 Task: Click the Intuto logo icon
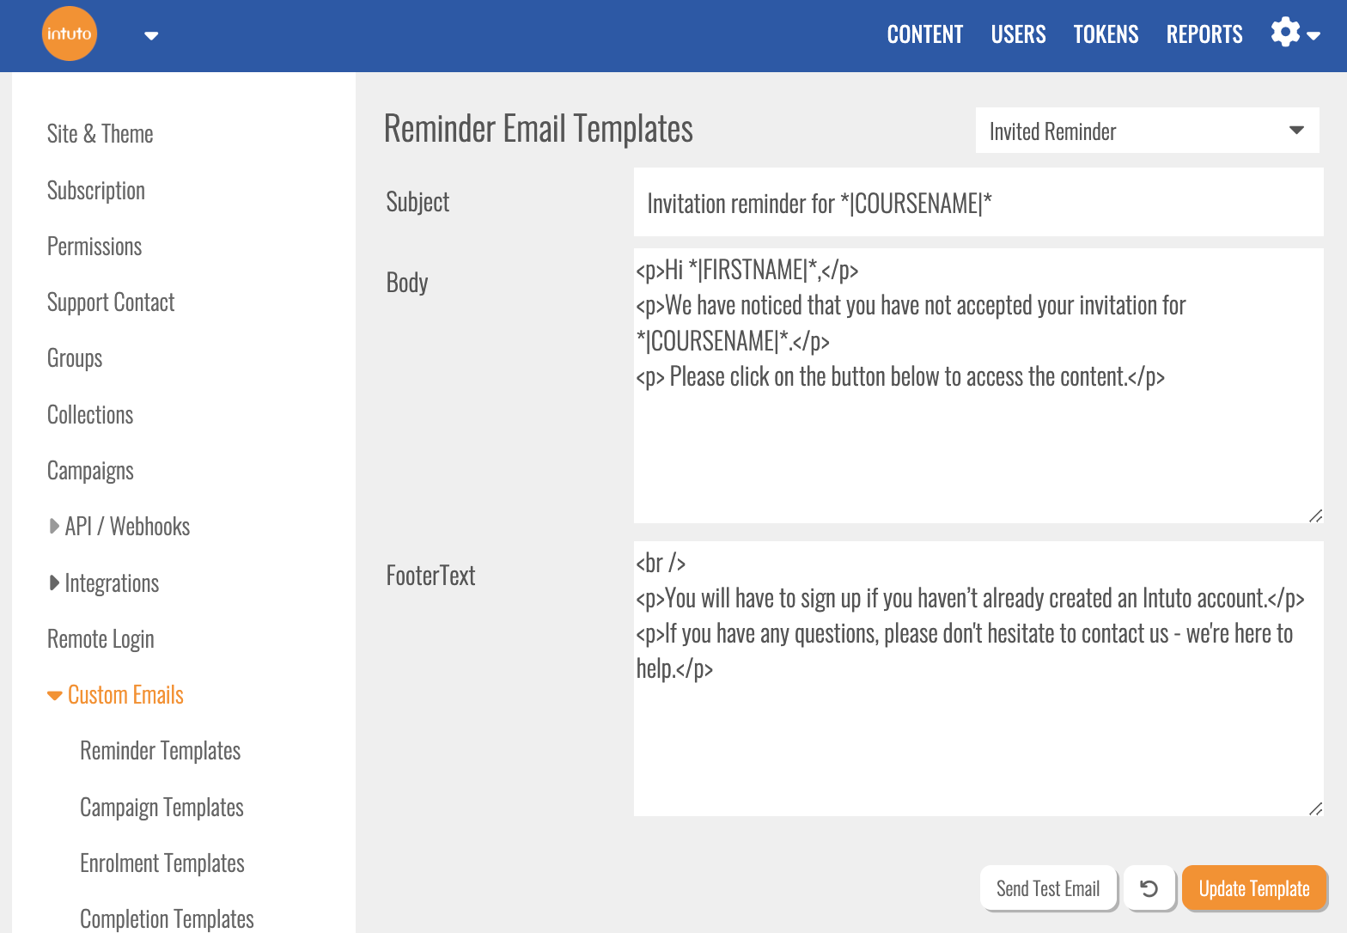[x=69, y=34]
